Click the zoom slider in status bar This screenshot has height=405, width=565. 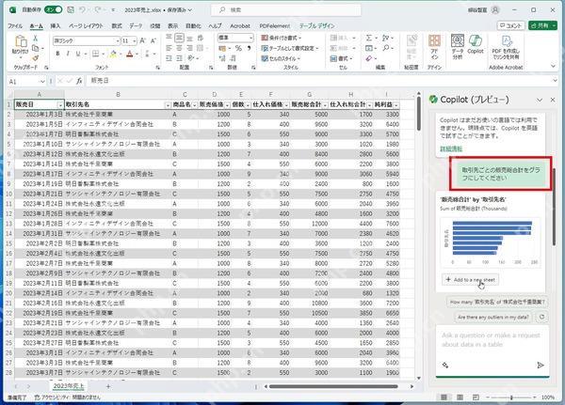511,397
